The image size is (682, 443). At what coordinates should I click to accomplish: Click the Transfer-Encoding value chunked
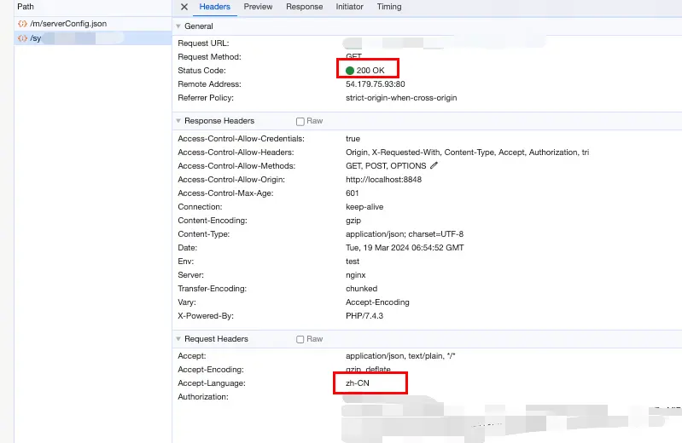[x=361, y=289]
